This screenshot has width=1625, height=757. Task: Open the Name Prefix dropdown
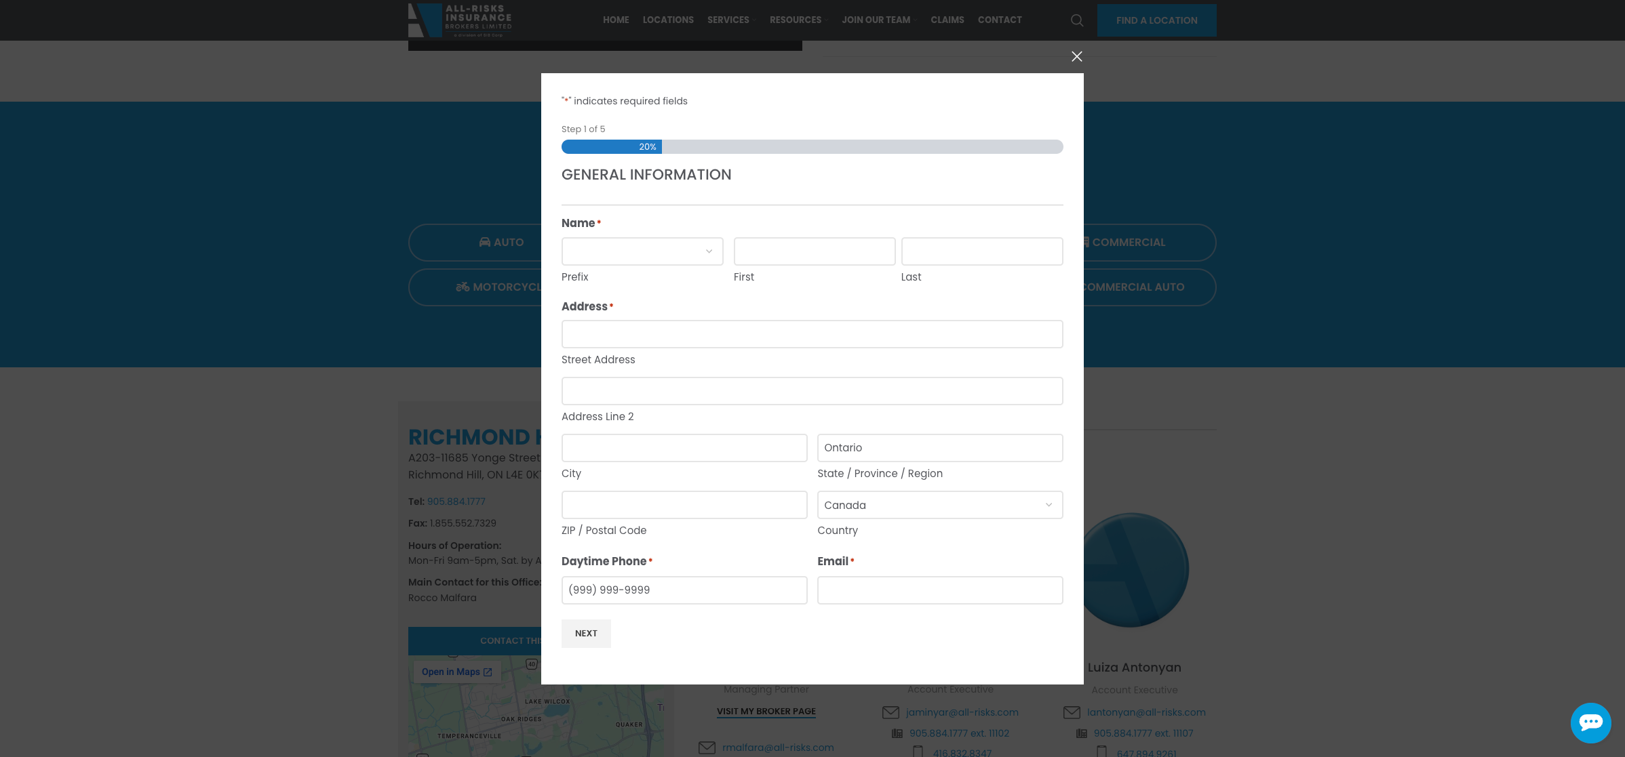(x=642, y=251)
